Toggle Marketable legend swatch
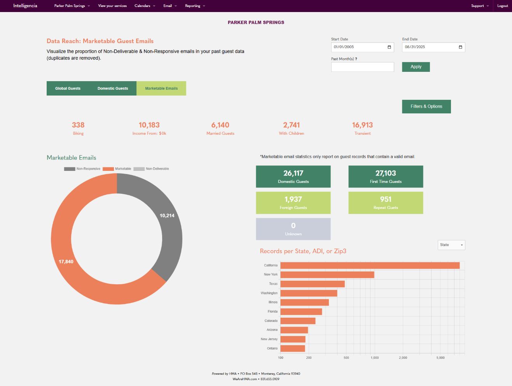 click(108, 169)
